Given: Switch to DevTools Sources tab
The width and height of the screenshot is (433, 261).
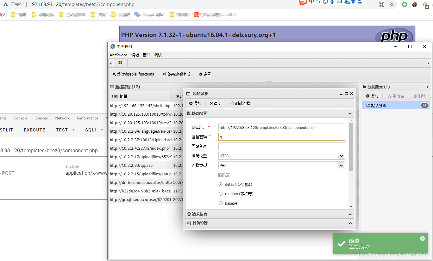Looking at the screenshot, I should 41,118.
